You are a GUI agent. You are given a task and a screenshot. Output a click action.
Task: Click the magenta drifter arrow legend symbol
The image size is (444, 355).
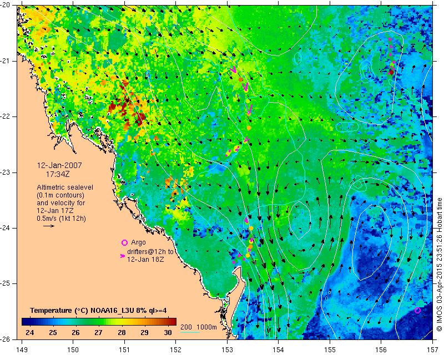pyautogui.click(x=122, y=256)
